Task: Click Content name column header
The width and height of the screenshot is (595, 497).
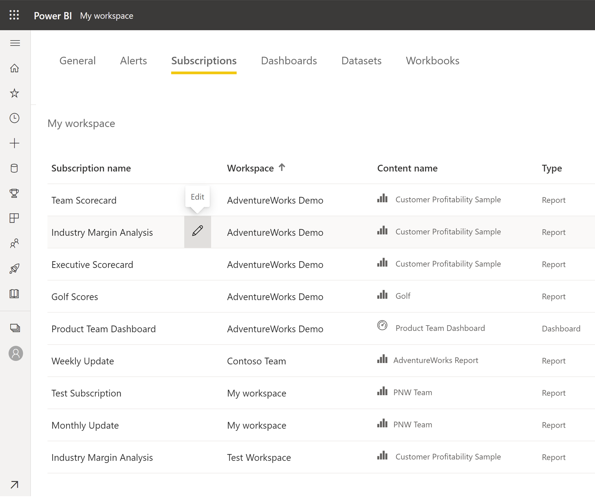Action: [x=407, y=168]
